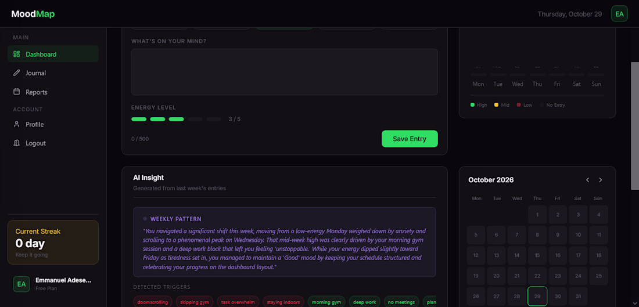Click the No Entry legend item
Image resolution: width=639 pixels, height=307 pixels.
(x=552, y=104)
